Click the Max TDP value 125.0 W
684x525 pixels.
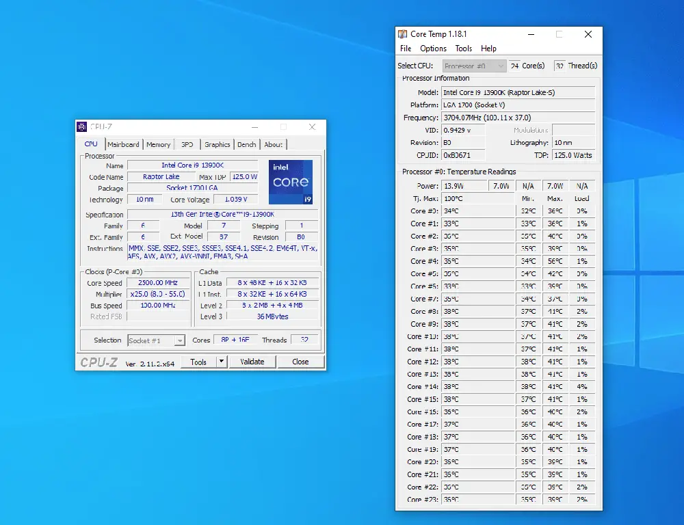pos(244,176)
